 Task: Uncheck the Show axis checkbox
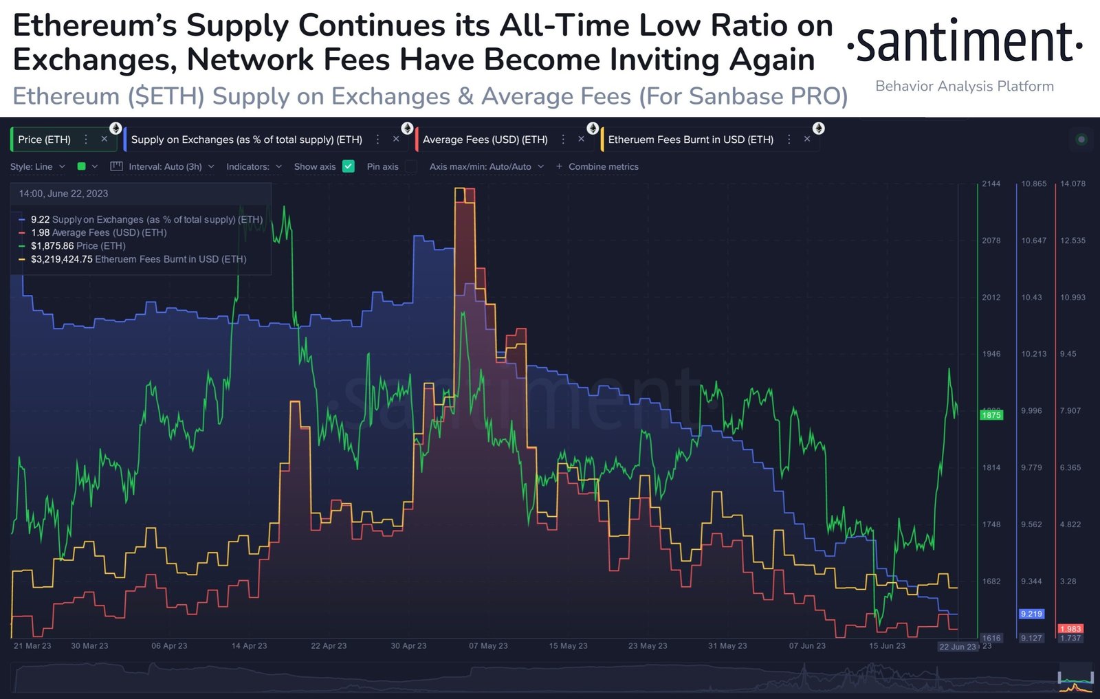350,165
